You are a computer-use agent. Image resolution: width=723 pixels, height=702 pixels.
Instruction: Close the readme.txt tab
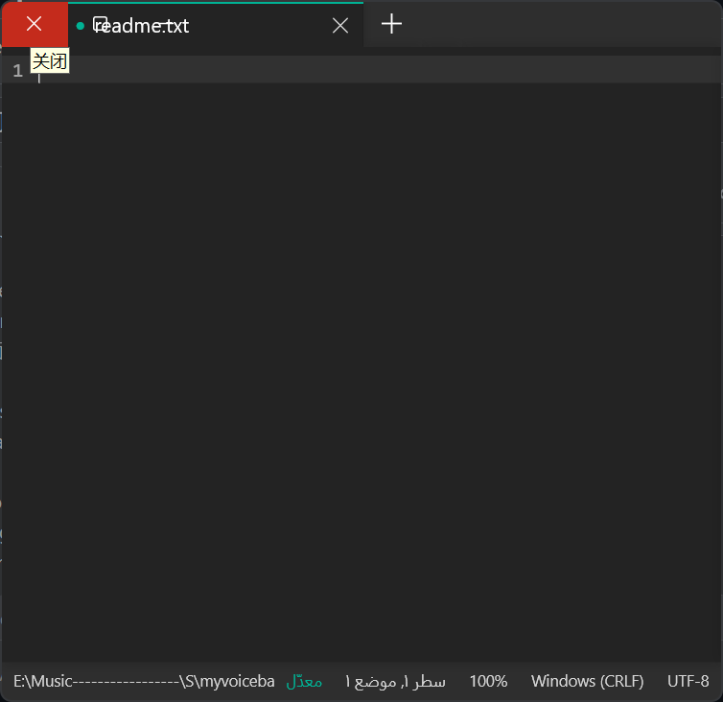(x=340, y=25)
